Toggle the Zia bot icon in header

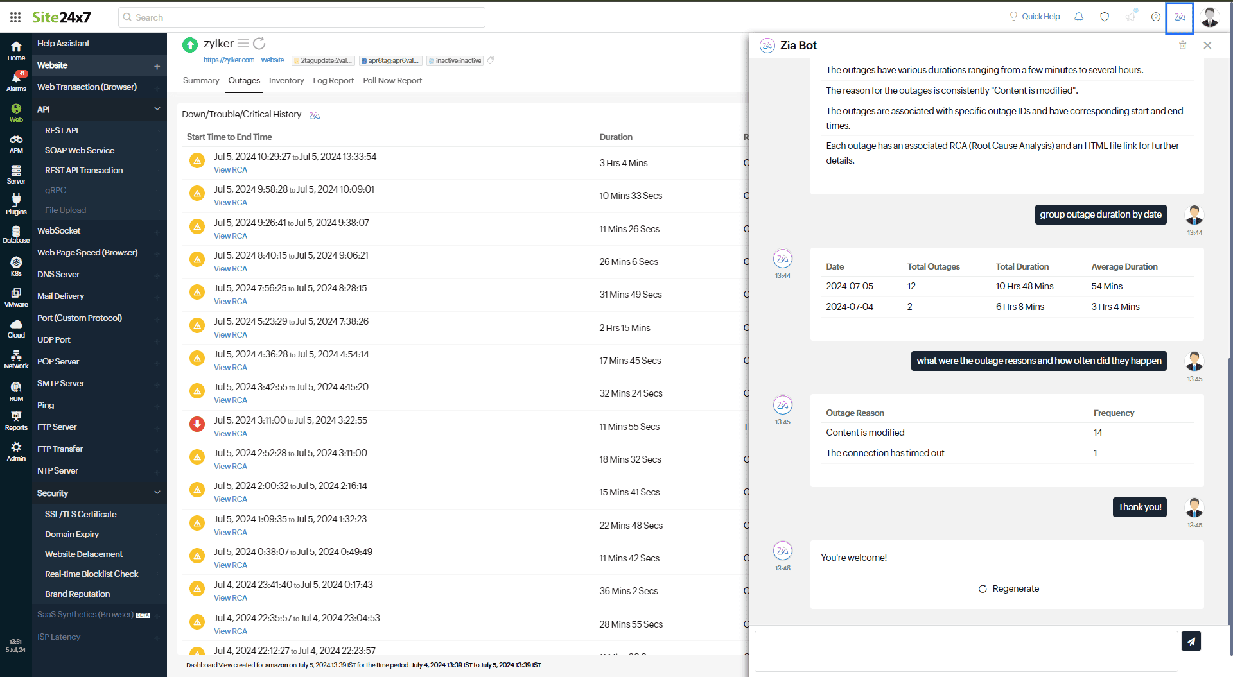1180,17
